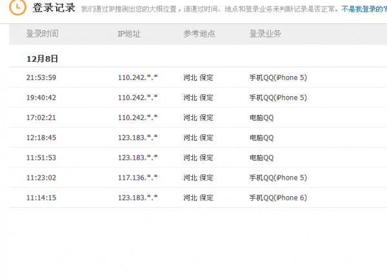
Task: Click 手机QQ(iPhone 5) in the 11:23:02 row
Action: [278, 177]
